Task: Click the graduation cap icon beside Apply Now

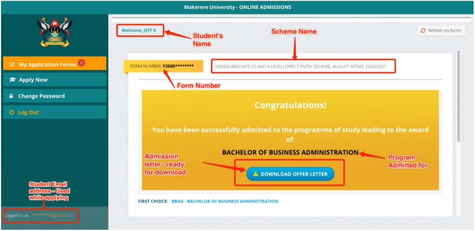Action: pos(12,80)
